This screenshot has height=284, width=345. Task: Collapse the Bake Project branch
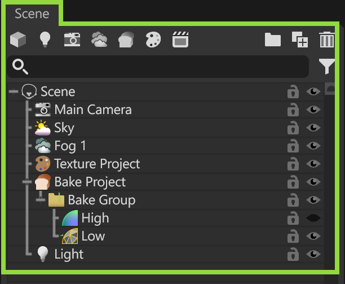click(26, 182)
